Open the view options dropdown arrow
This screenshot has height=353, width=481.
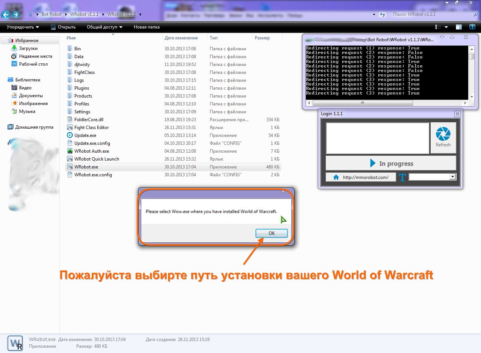point(446,27)
